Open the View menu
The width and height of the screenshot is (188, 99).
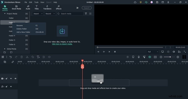(42, 2)
